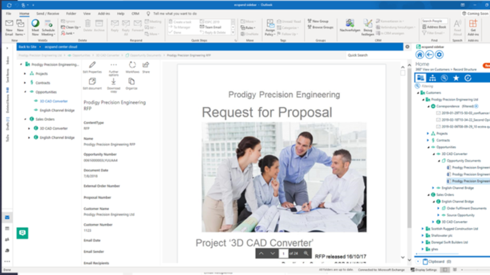Click the status bar zoom slider

point(475,270)
